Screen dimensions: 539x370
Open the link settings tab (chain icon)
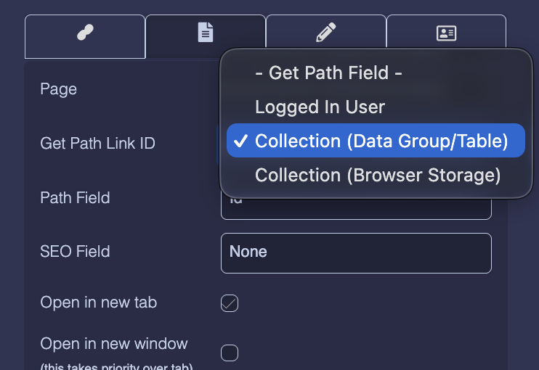coord(85,34)
